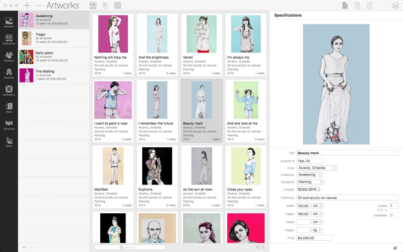Zoom in the thumbnails grid
Image resolution: width=403 pixels, height=252 pixels.
click(257, 247)
